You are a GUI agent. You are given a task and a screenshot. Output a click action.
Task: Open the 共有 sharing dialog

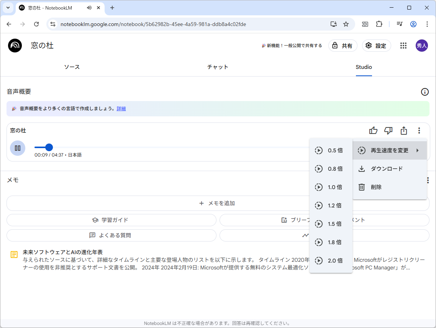tap(343, 45)
